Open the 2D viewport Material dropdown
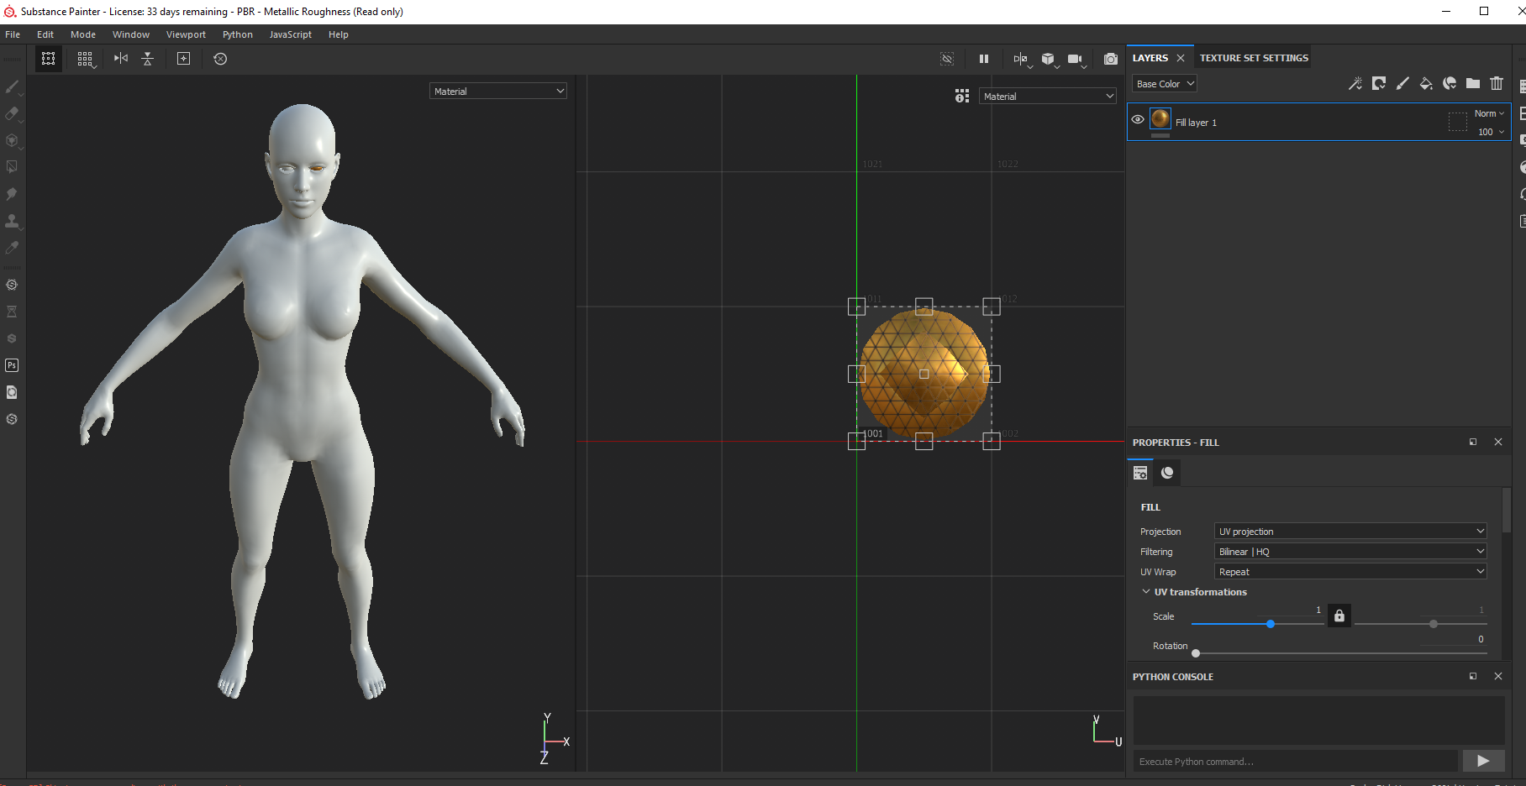Screen dimensions: 1526x786 click(x=1048, y=96)
